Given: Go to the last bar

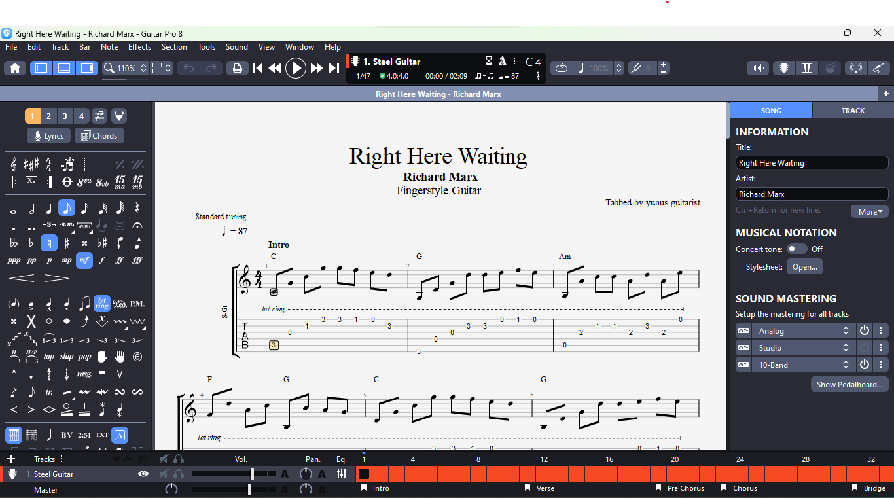Looking at the screenshot, I should (334, 68).
